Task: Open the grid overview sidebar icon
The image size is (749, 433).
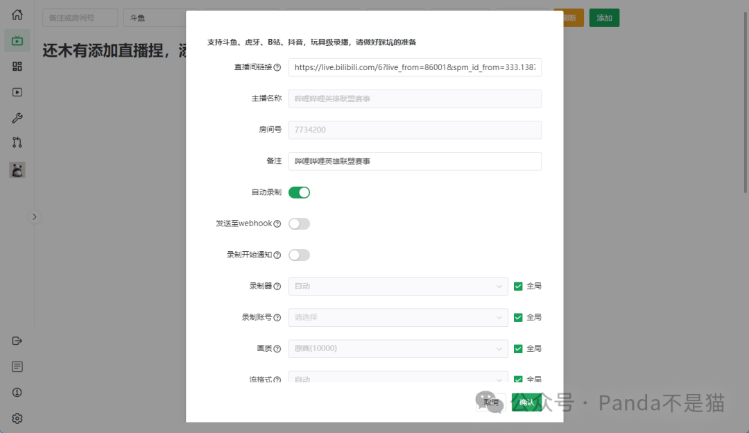Action: click(17, 66)
